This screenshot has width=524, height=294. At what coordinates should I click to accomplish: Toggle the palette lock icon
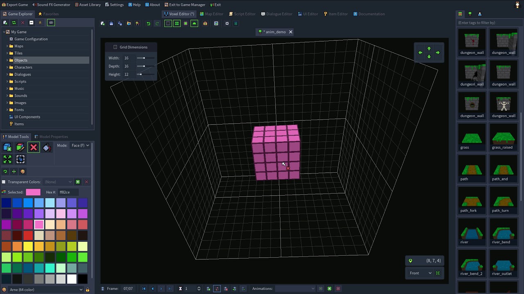tap(87, 290)
